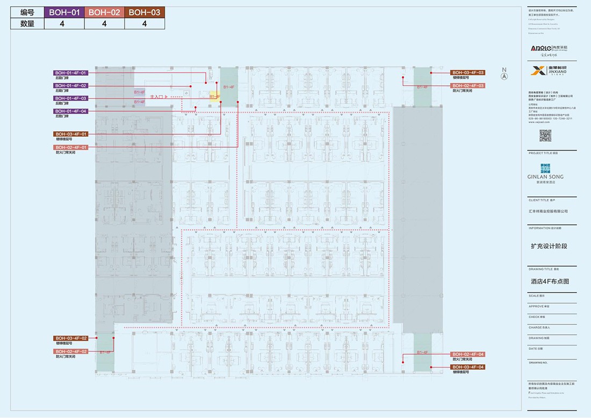
Task: Click the bottom-left green B1~4F stairwell block
Action: [105, 352]
